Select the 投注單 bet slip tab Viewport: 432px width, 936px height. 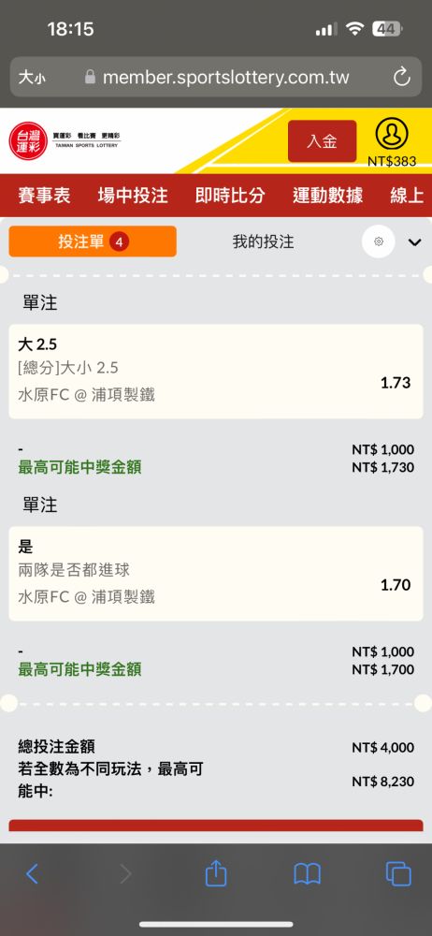tap(93, 241)
